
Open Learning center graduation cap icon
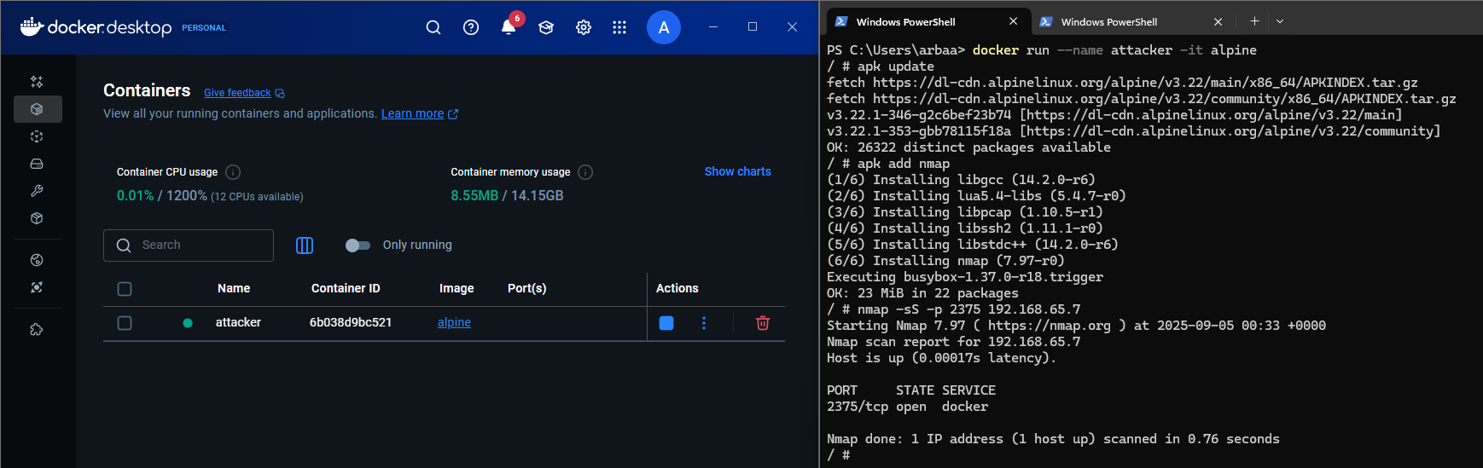(x=546, y=27)
